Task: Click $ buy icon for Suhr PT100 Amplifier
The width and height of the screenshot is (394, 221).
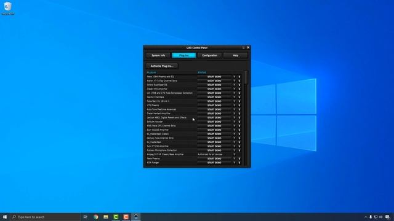Action: [x=239, y=146]
